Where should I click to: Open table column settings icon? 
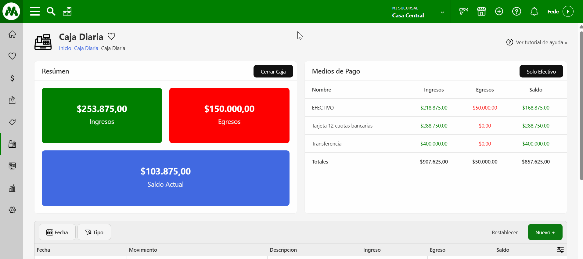[560, 250]
